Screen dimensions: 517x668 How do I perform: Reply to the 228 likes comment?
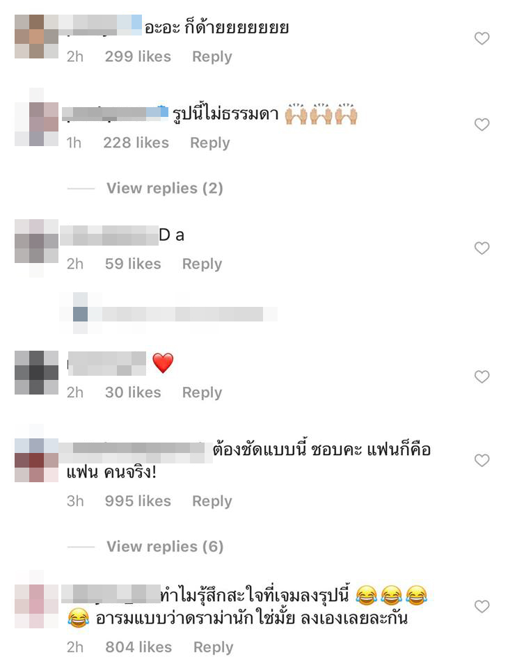[x=210, y=143]
